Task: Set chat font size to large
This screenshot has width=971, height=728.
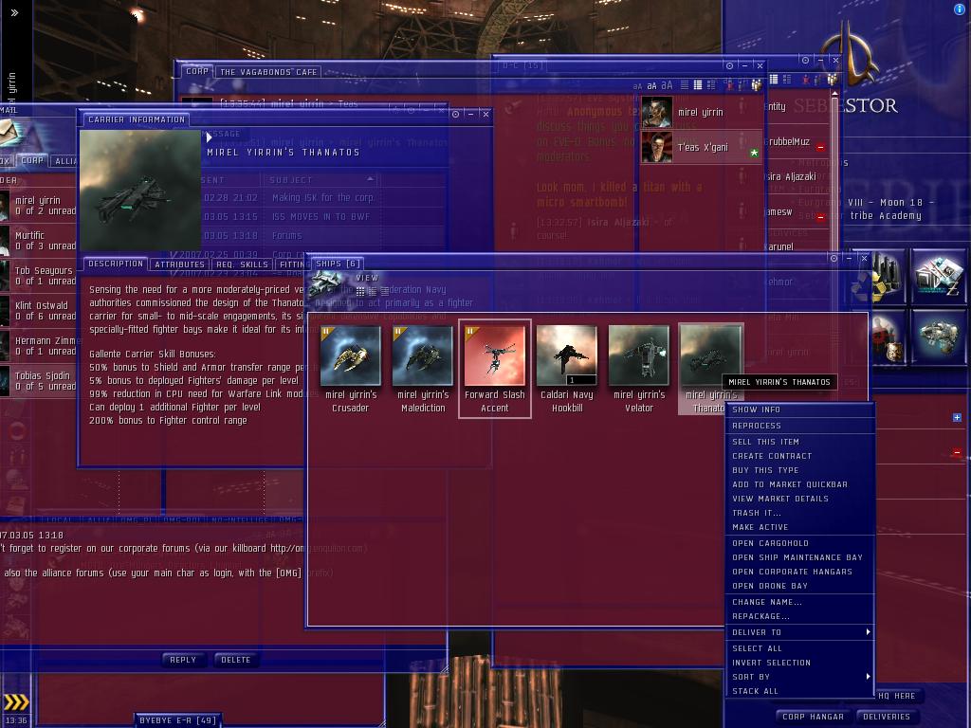Action: pyautogui.click(x=667, y=85)
